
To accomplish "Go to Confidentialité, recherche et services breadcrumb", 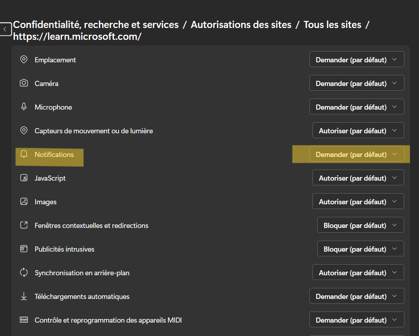I will [96, 25].
